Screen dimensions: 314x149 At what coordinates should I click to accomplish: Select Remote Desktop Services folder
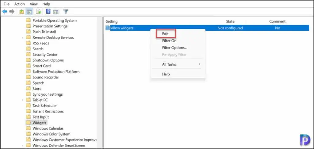pos(53,37)
